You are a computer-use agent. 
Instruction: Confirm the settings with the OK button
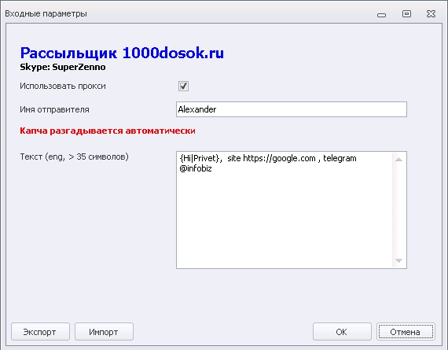pyautogui.click(x=342, y=332)
